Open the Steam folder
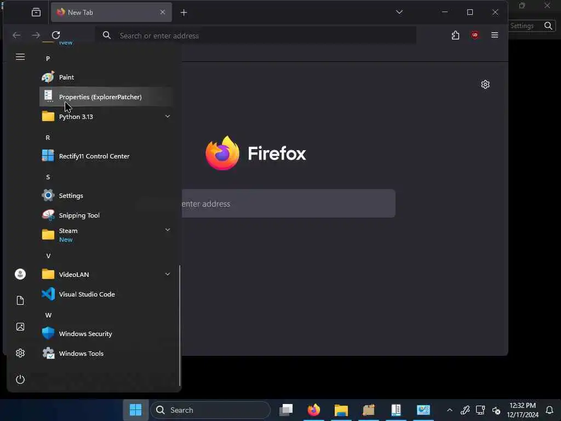561x421 pixels. pyautogui.click(x=106, y=235)
